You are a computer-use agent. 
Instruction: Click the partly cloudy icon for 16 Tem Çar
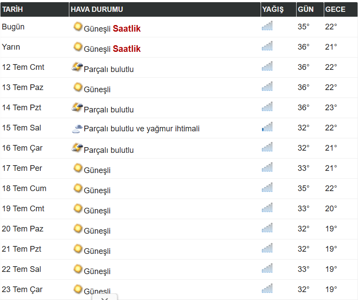(77, 148)
